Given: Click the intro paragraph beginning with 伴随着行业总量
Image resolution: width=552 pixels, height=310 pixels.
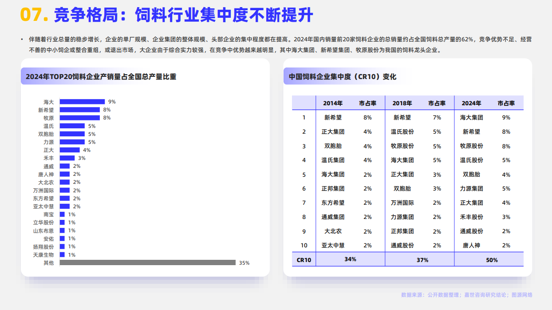Looking at the screenshot, I should (x=275, y=44).
